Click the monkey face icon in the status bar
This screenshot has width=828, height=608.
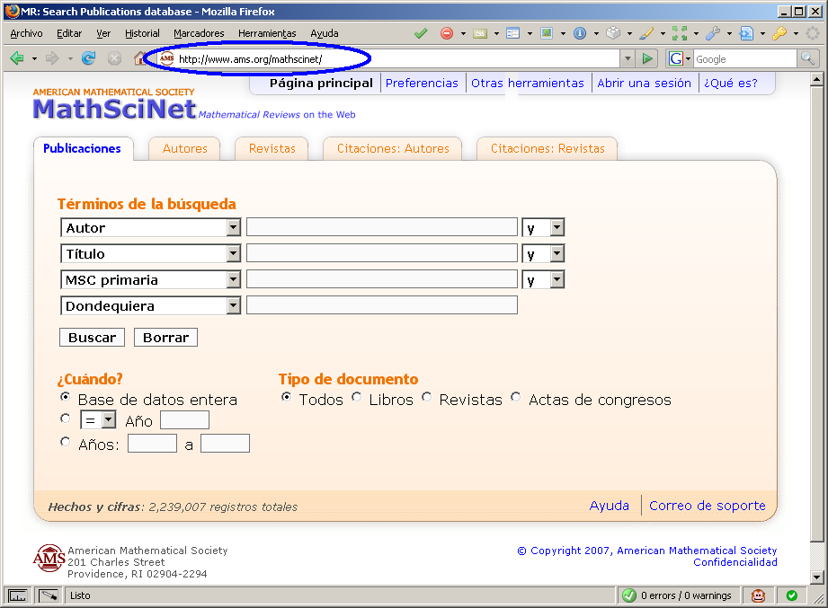point(759,595)
